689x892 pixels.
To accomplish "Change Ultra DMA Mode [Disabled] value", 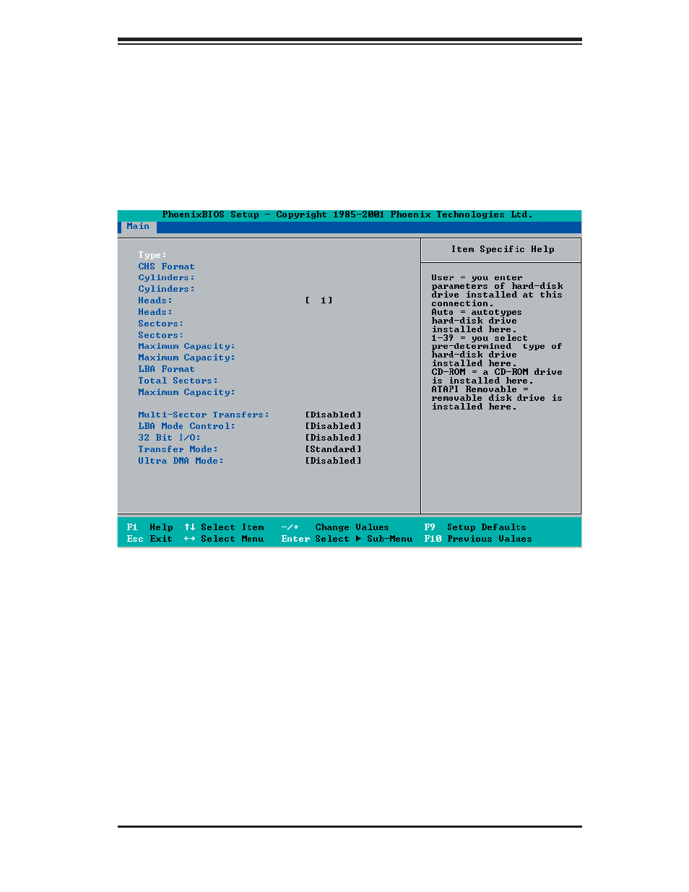I will click(x=333, y=461).
